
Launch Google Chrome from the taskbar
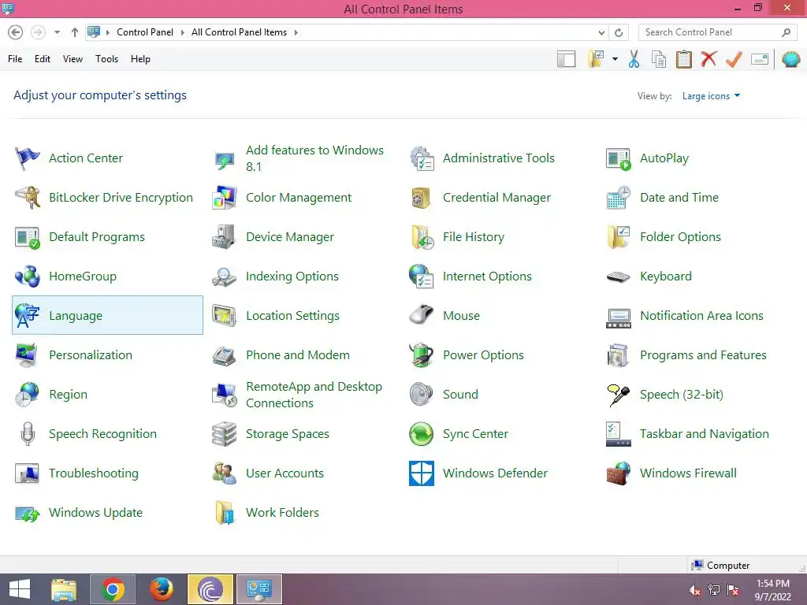point(113,589)
